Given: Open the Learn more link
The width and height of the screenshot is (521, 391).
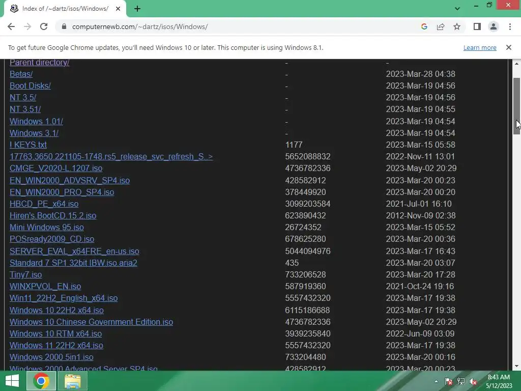Looking at the screenshot, I should [x=480, y=47].
